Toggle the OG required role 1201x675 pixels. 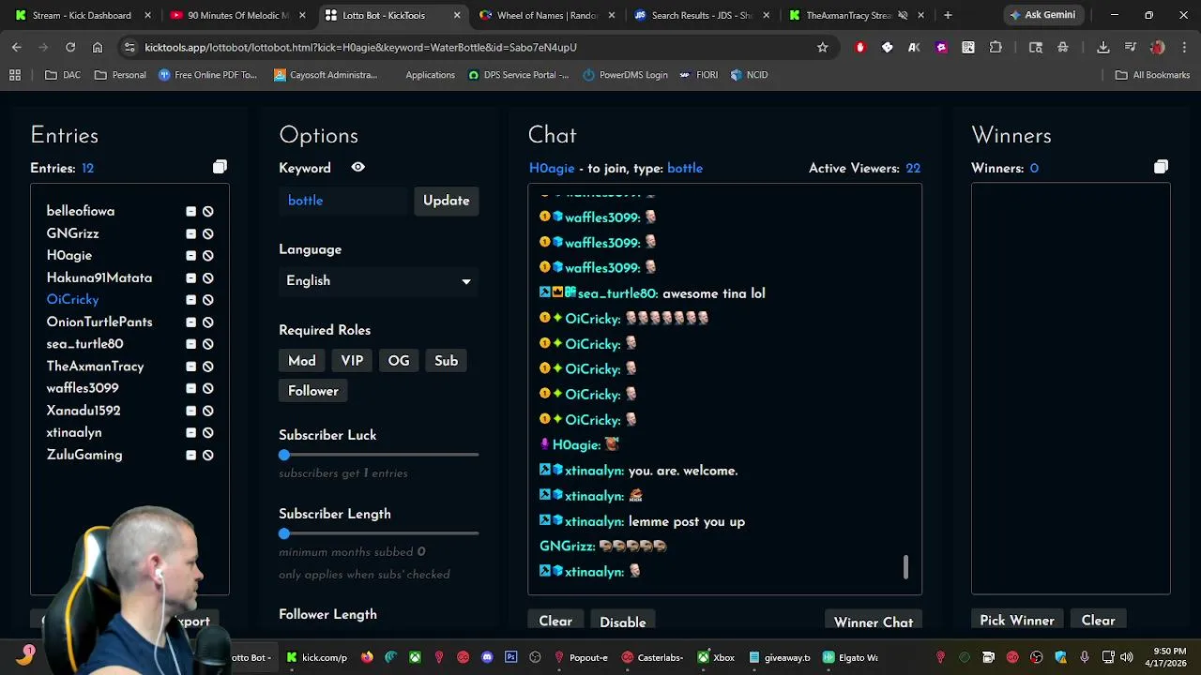[399, 361]
